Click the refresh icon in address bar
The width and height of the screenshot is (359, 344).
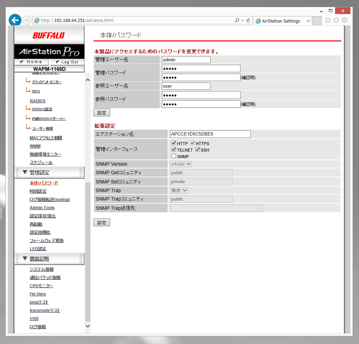tap(248, 20)
